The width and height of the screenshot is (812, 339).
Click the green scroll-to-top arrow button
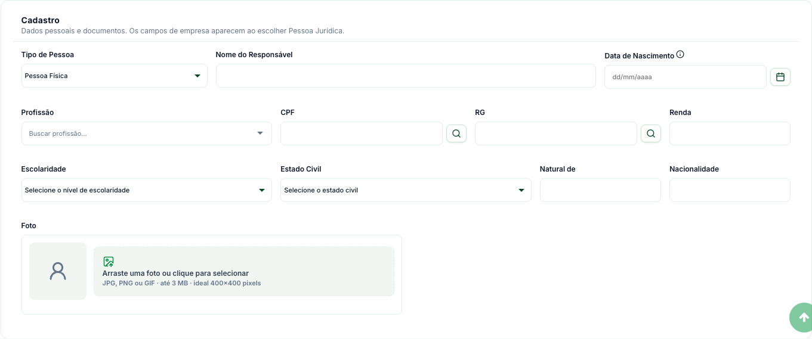pyautogui.click(x=802, y=318)
